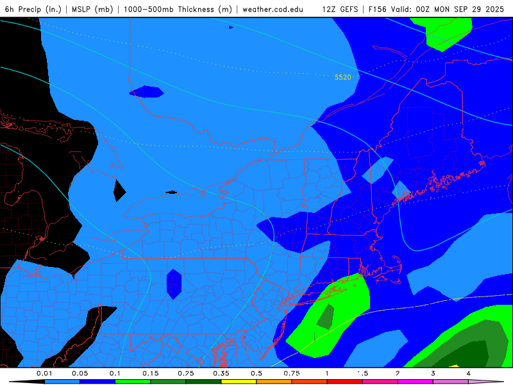Click the 'weather.cod.edu' text in header
This screenshot has height=385, width=513.
click(273, 9)
